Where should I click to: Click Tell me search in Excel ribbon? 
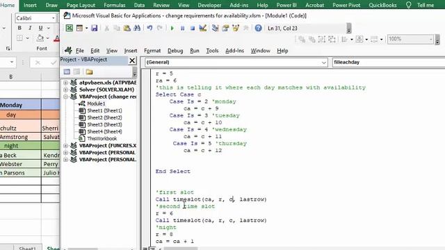426,5
